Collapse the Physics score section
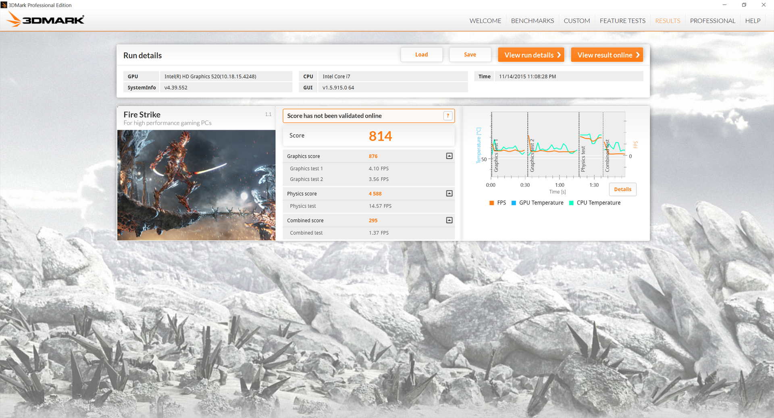 point(449,193)
